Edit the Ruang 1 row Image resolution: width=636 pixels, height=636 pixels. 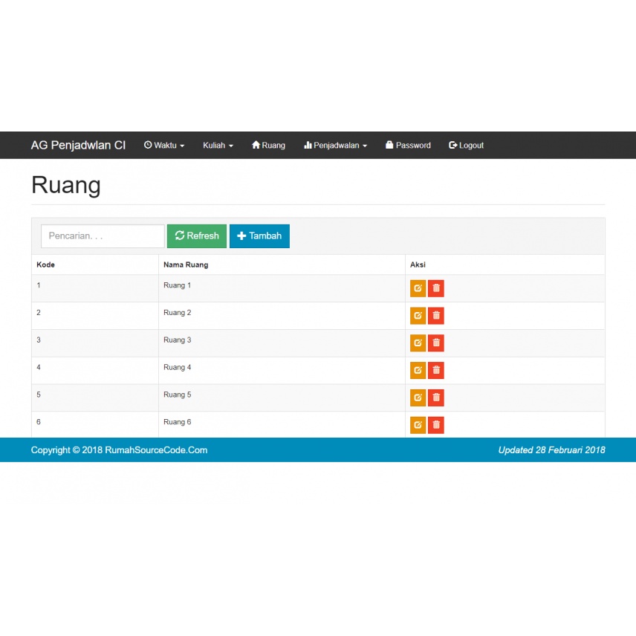pos(418,288)
